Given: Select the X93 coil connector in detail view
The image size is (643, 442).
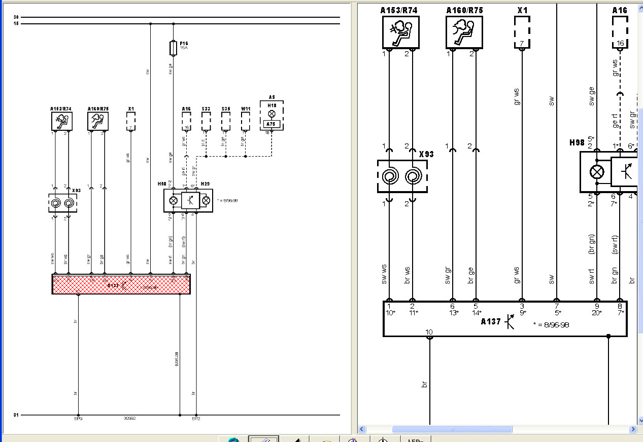Looking at the screenshot, I should [402, 176].
